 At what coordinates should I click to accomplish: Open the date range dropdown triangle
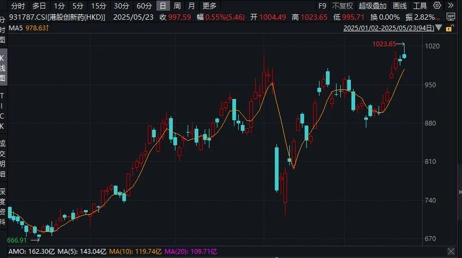437,28
